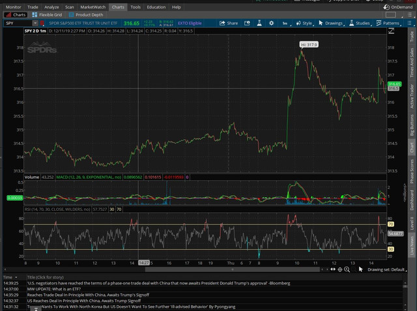Open Times And Sales sidebar panel
Viewport: 417px width, 311px height.
point(412,62)
